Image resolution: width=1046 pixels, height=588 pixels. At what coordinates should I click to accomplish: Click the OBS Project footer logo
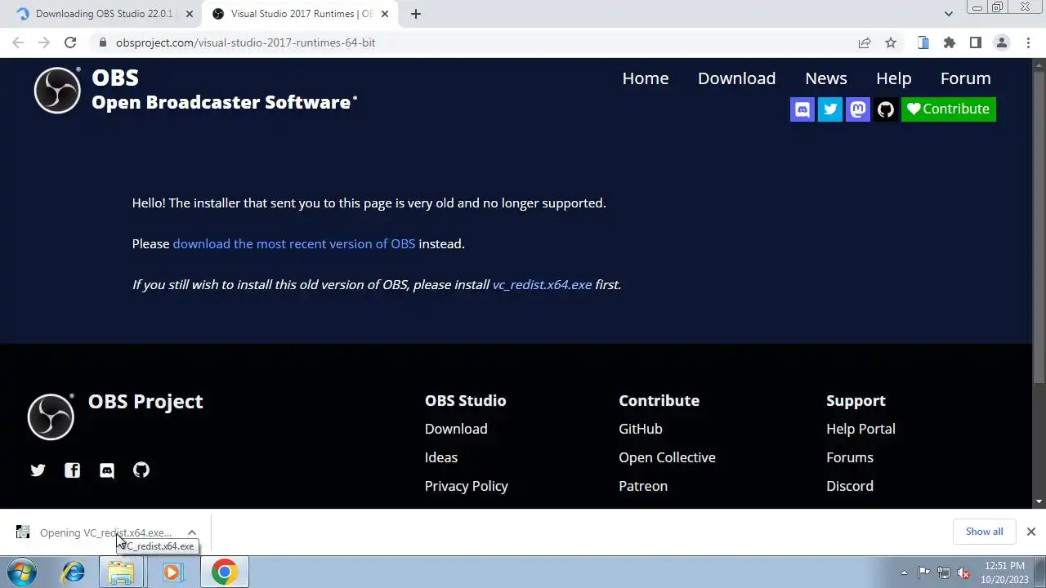click(x=51, y=416)
